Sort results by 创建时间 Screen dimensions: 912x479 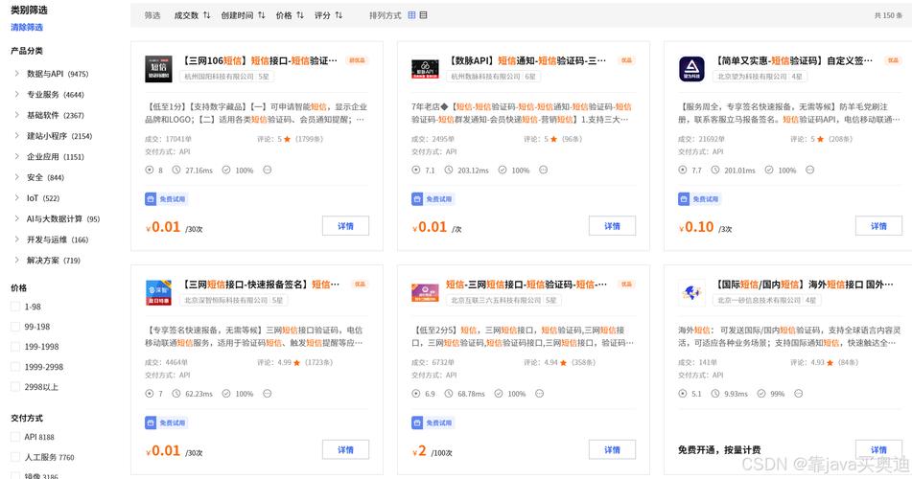pos(243,15)
